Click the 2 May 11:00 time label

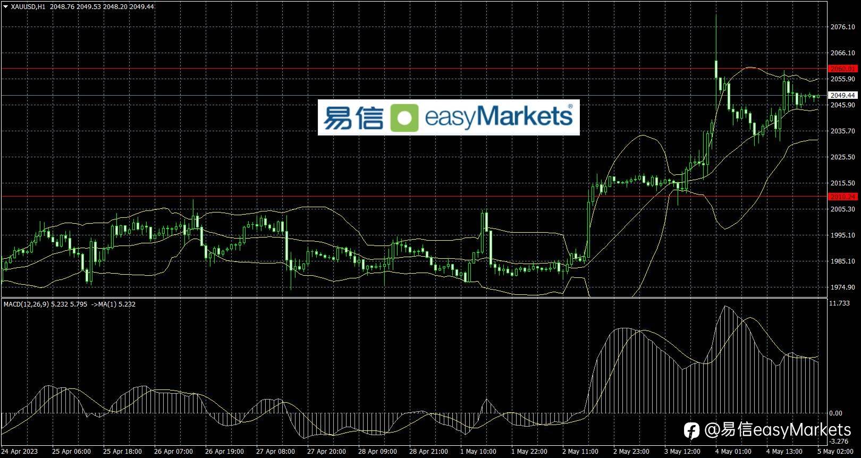tap(580, 452)
